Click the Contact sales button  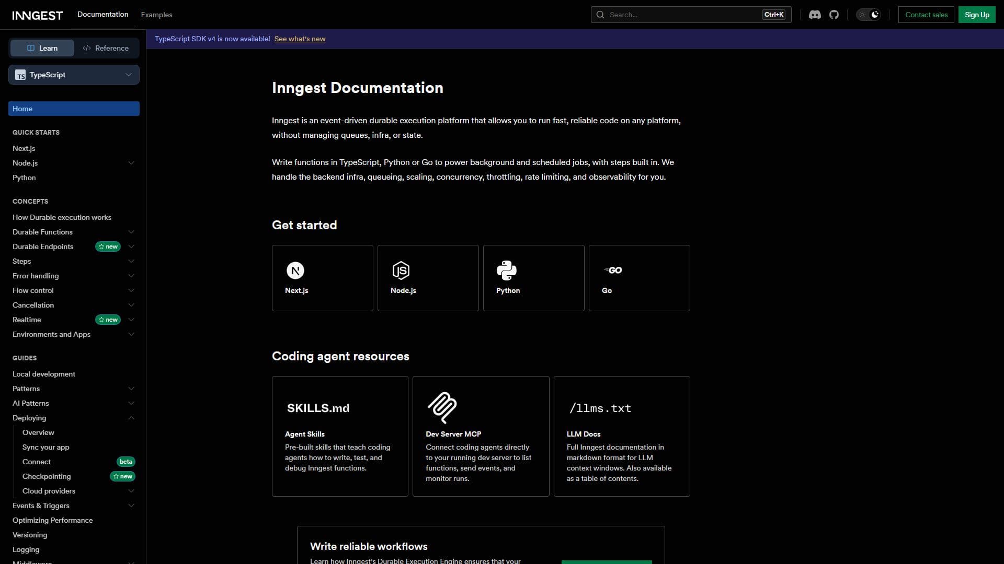(x=926, y=15)
